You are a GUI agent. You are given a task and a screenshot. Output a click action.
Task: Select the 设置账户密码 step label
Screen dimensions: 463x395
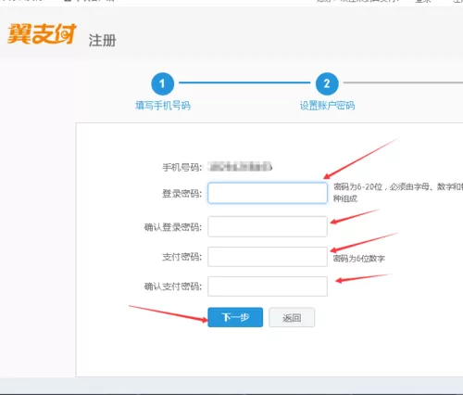click(x=327, y=106)
